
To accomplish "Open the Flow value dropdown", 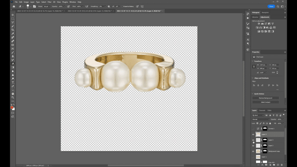I will [83, 6].
